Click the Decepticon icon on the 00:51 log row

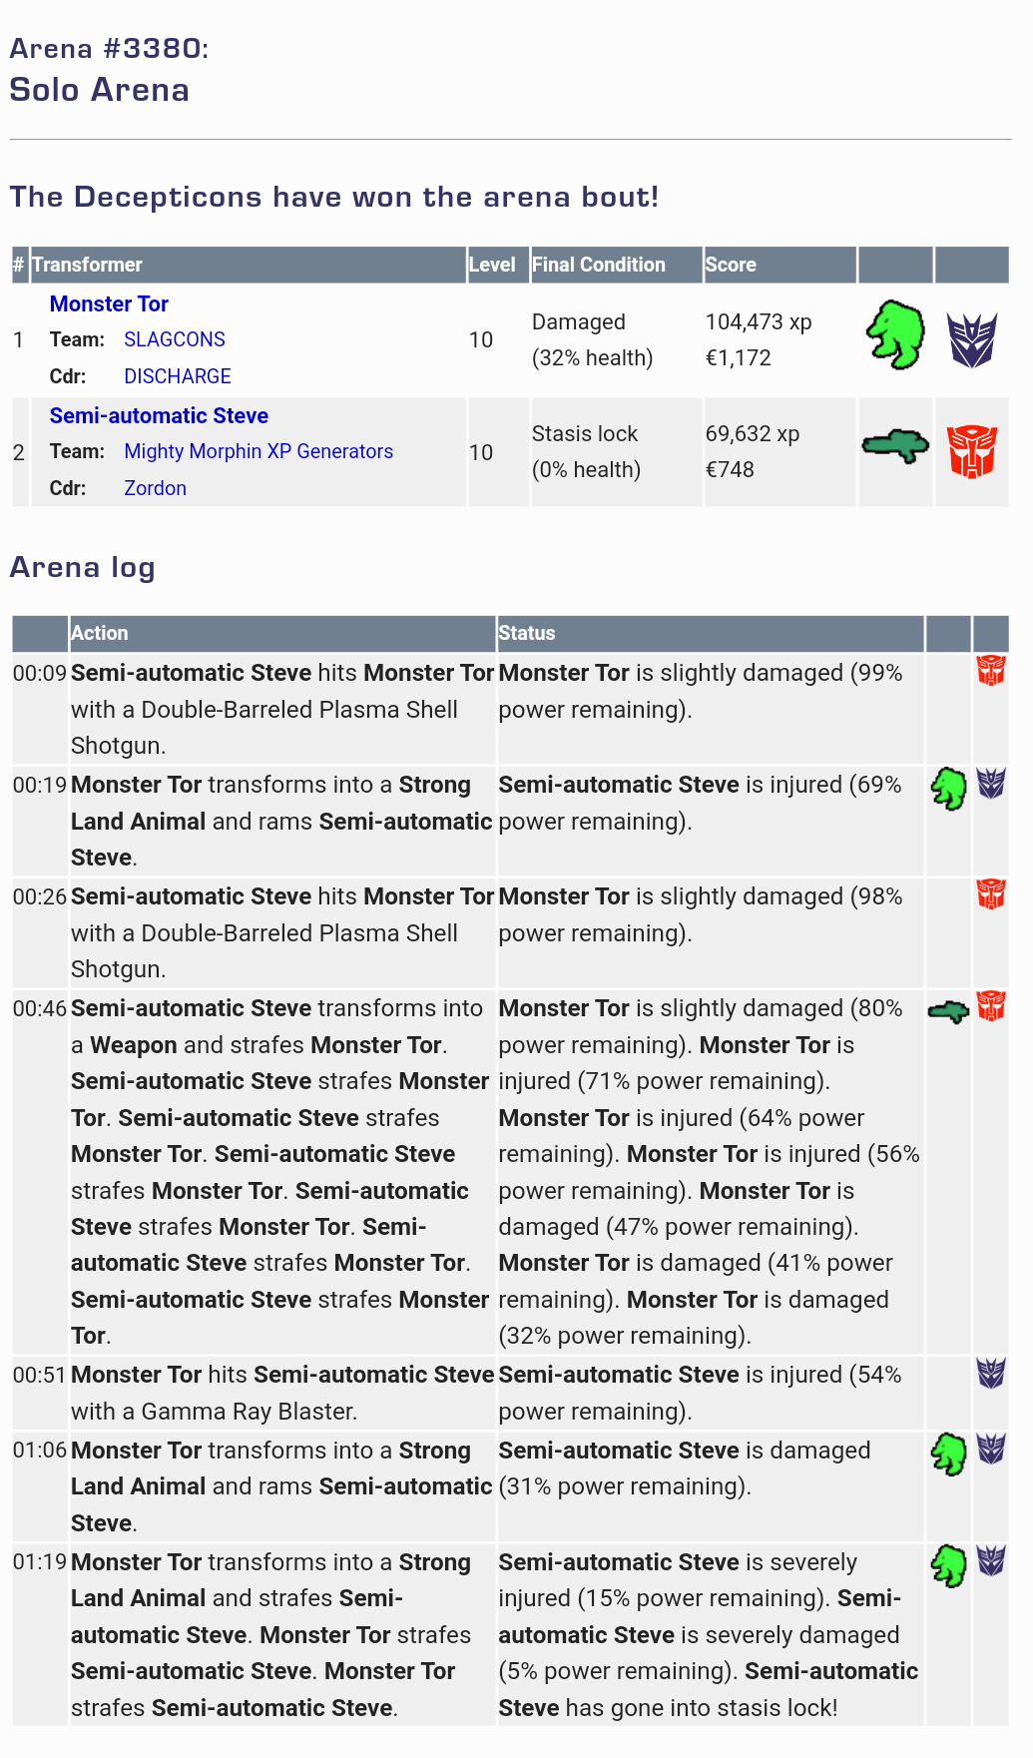[990, 1374]
